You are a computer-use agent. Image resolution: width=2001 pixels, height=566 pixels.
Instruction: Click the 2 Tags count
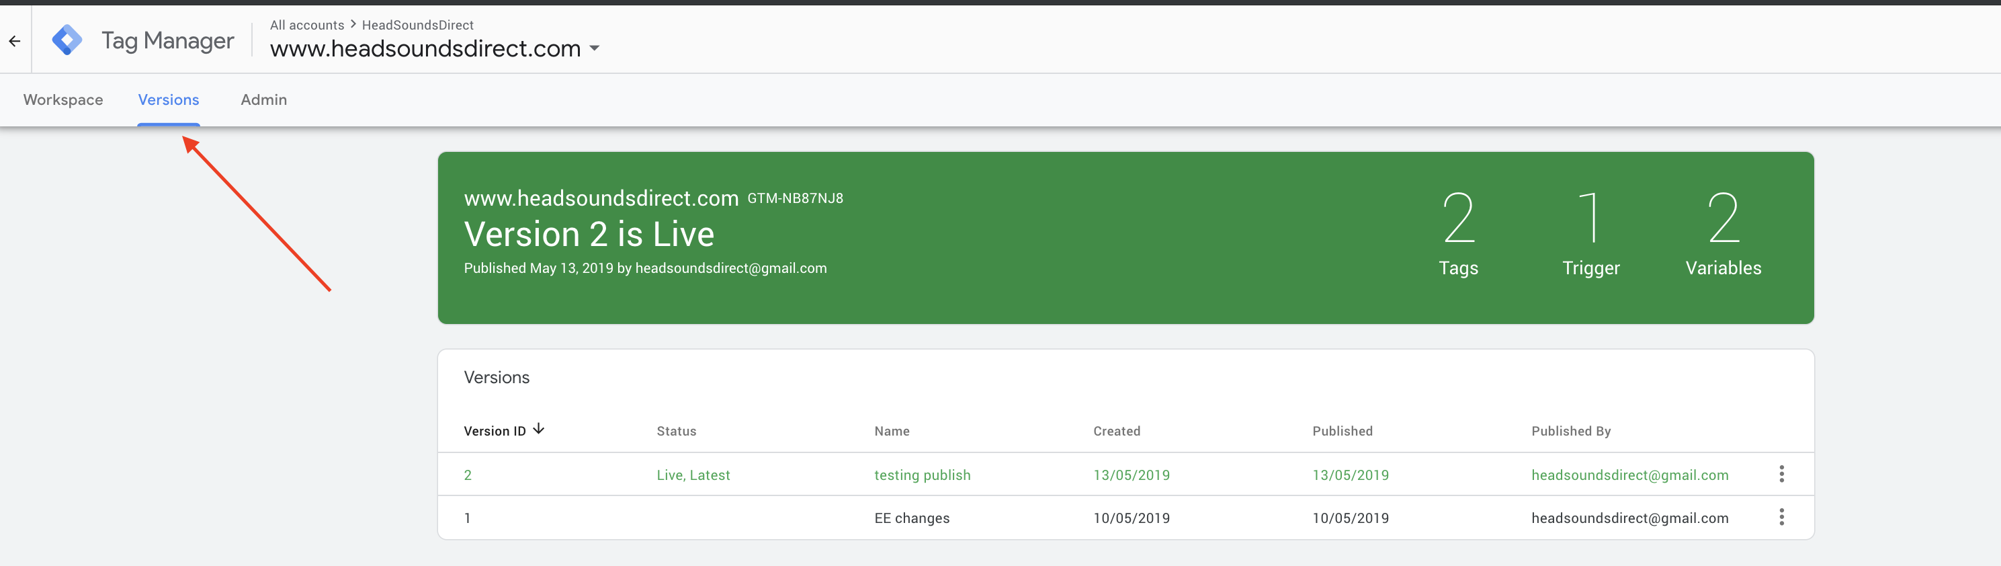pyautogui.click(x=1458, y=233)
